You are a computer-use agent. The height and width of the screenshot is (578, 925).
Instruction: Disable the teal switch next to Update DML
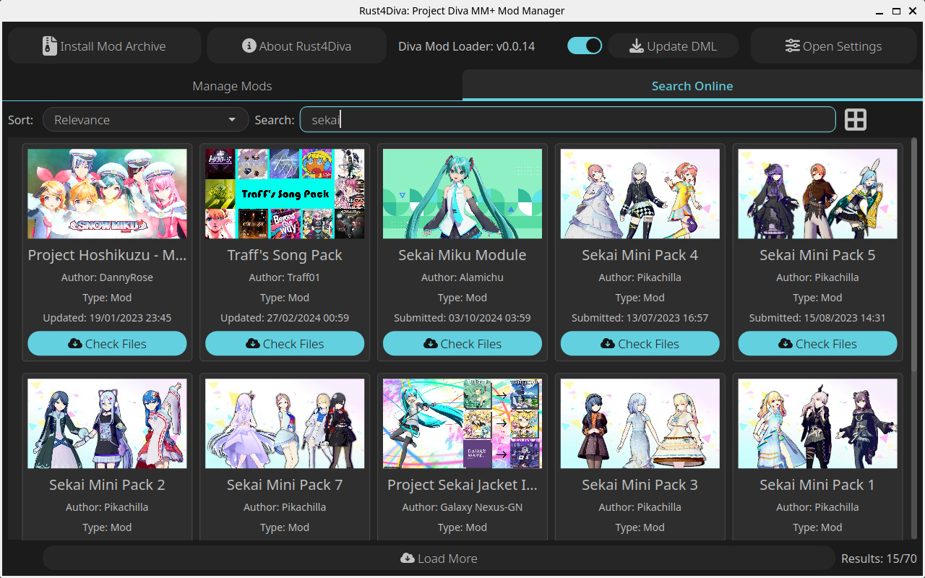pyautogui.click(x=585, y=45)
